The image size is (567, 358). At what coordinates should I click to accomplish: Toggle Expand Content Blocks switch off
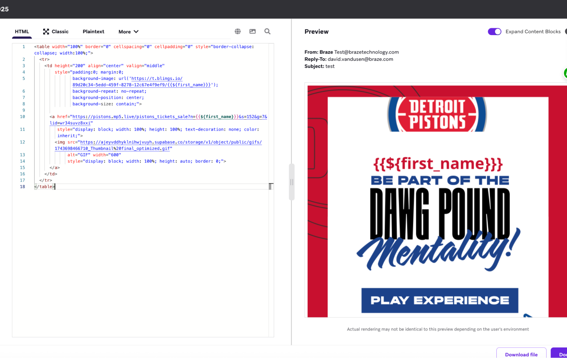coord(494,31)
